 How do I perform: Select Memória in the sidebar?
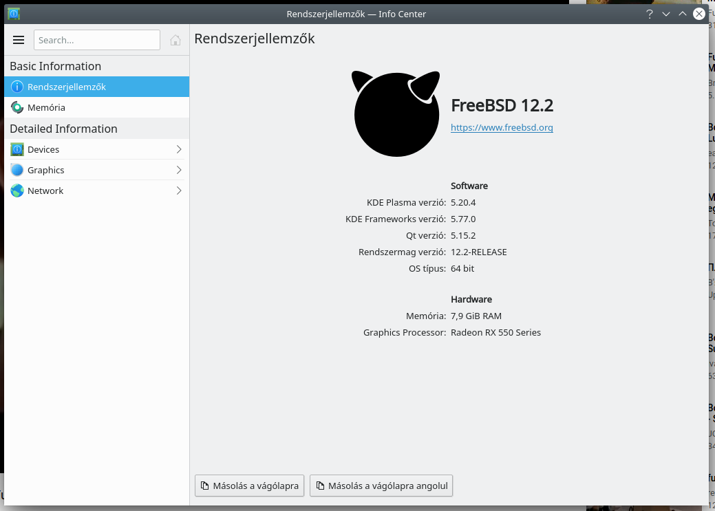pyautogui.click(x=96, y=107)
